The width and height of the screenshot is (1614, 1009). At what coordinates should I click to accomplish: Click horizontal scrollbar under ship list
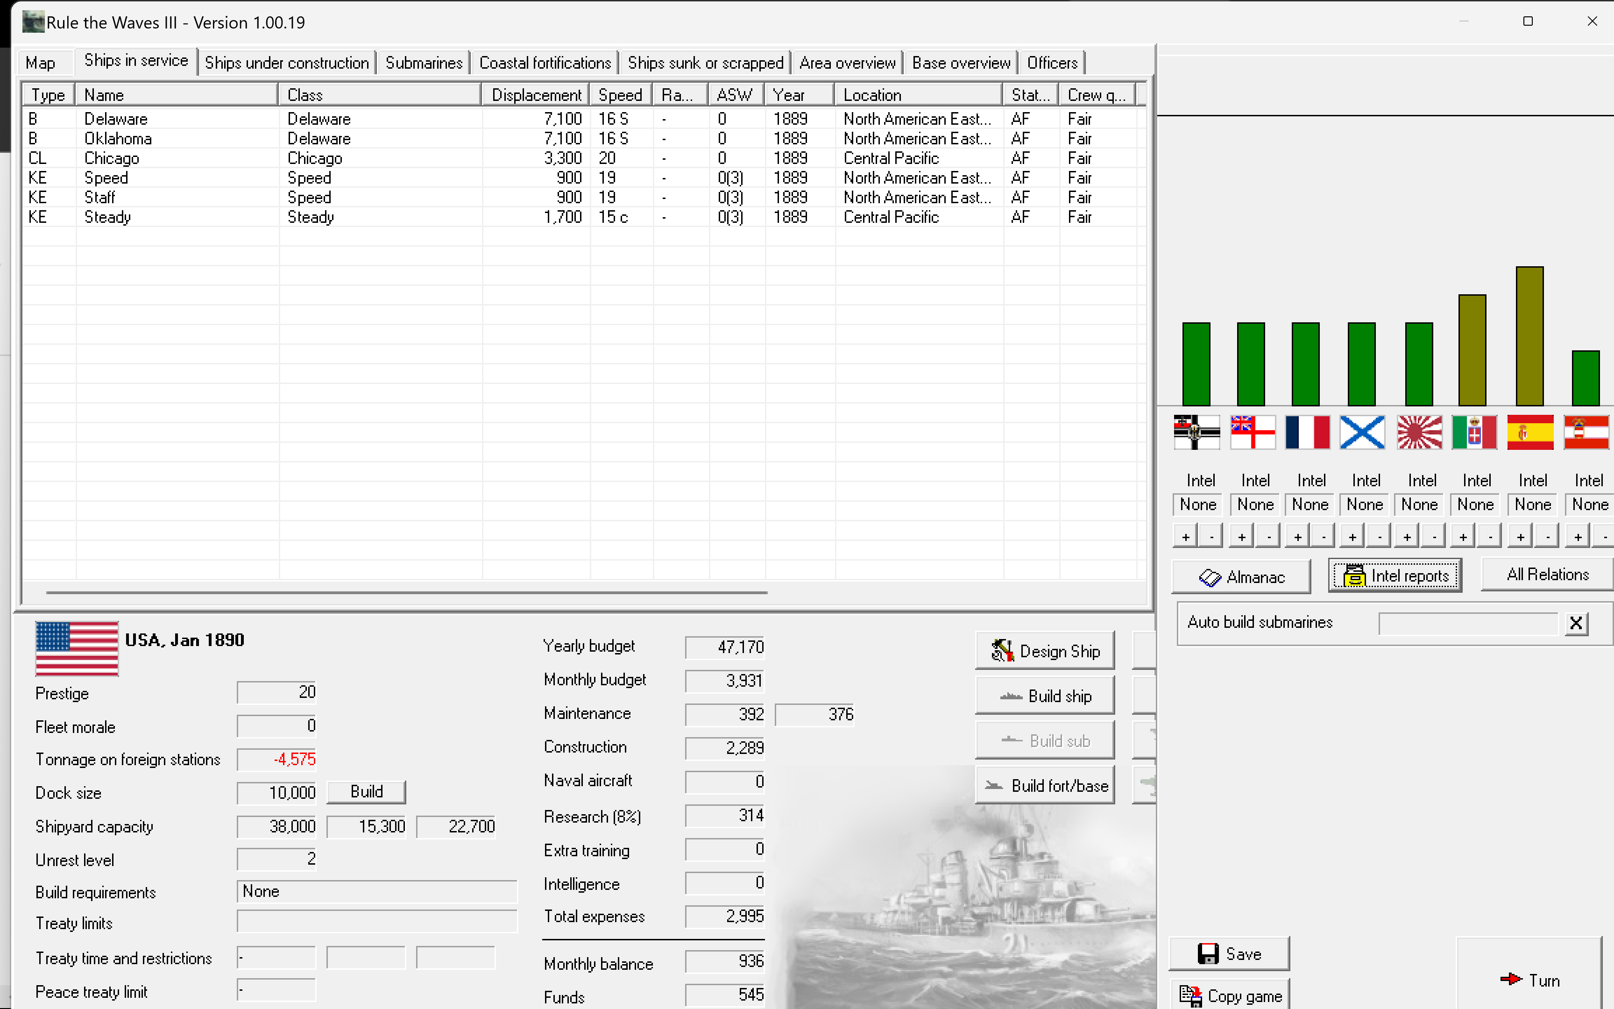pyautogui.click(x=407, y=592)
